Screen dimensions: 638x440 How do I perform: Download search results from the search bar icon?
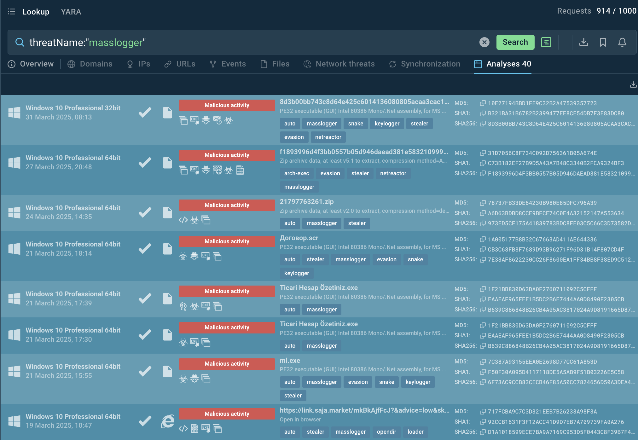click(x=584, y=42)
